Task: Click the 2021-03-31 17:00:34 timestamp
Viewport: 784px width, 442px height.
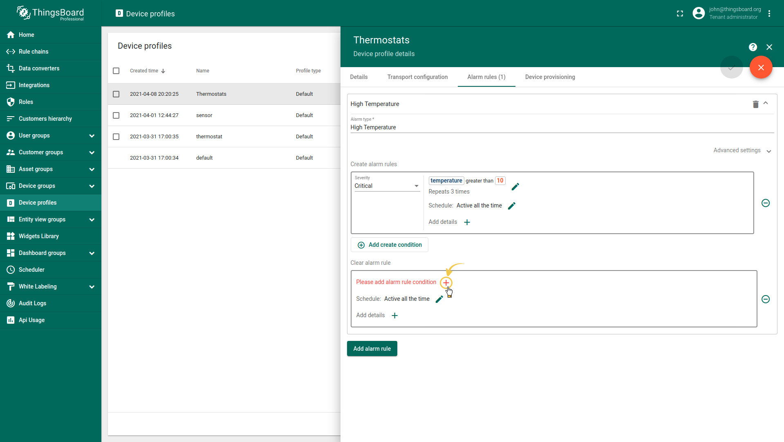Action: coord(154,158)
